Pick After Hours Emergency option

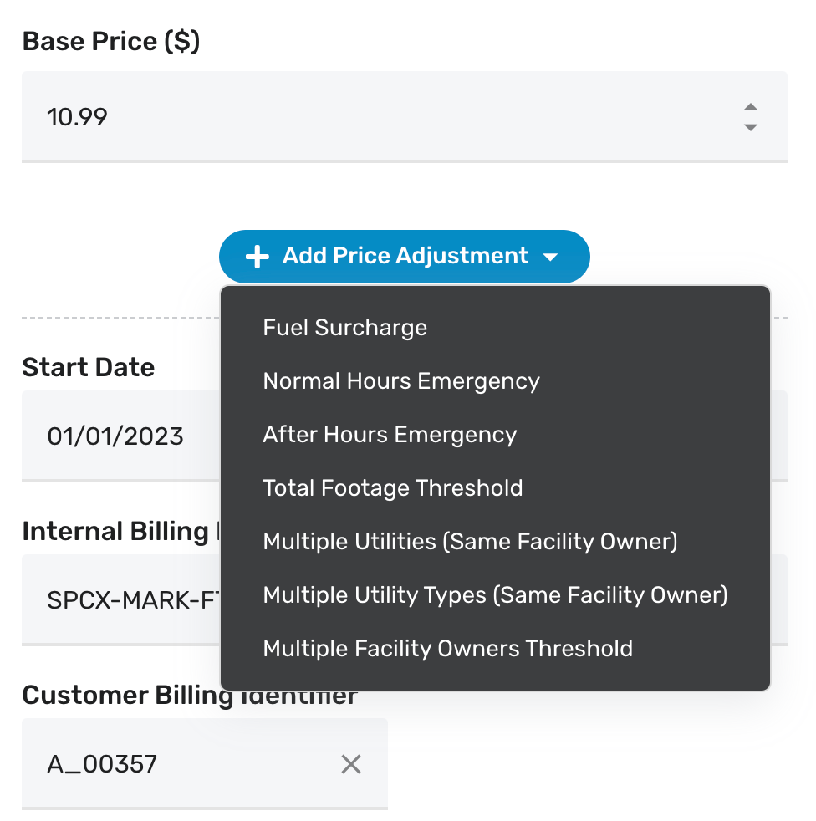(390, 435)
